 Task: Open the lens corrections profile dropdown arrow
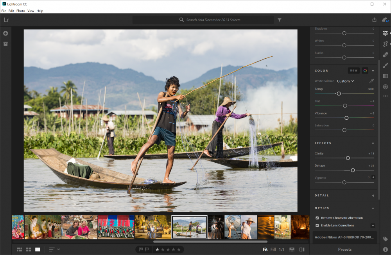pyautogui.click(x=373, y=226)
